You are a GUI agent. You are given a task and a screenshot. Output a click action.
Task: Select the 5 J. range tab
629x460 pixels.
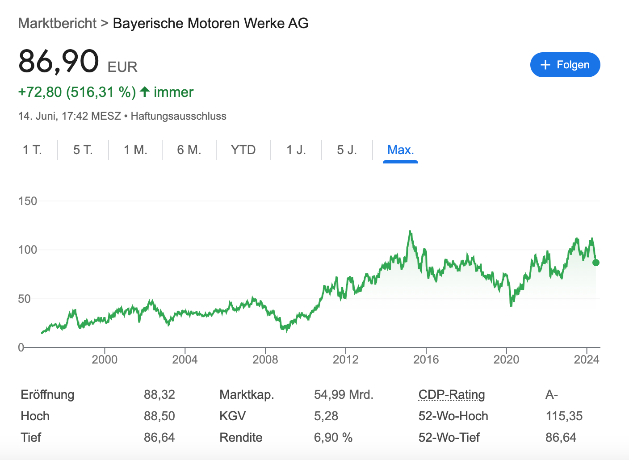coord(347,150)
